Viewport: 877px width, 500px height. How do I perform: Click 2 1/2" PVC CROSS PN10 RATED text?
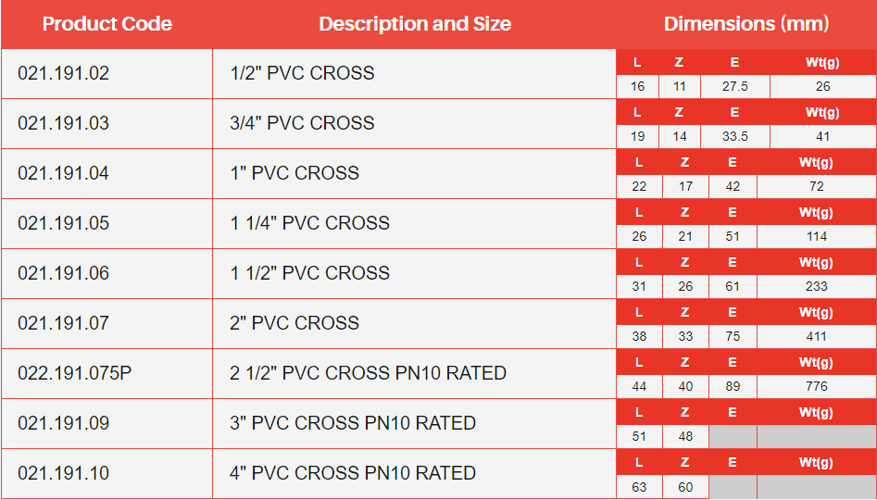pos(368,373)
